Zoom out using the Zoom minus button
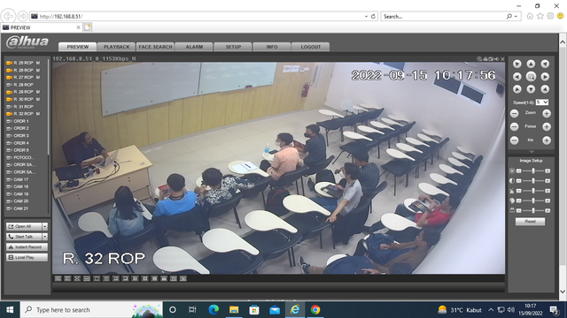This screenshot has height=318, width=567. point(514,114)
